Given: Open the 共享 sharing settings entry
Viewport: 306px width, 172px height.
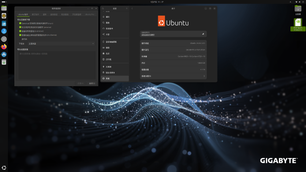Looking at the screenshot, I should tap(115, 35).
